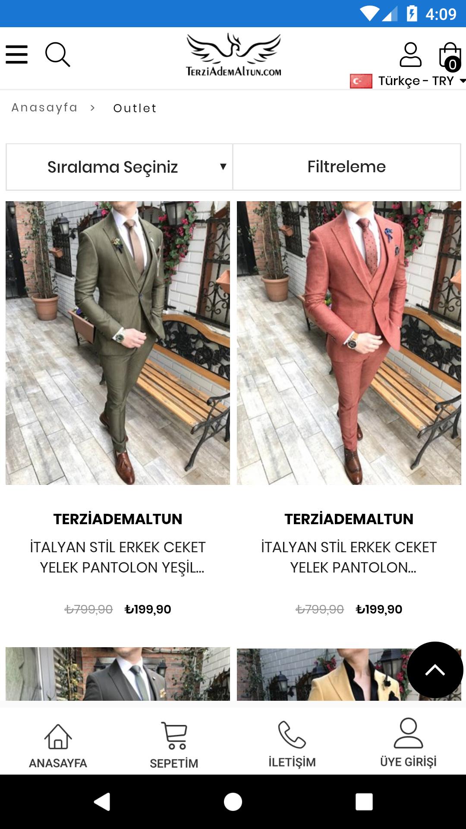Open Sepetim cart in bottom bar
The image size is (466, 829).
(x=174, y=746)
